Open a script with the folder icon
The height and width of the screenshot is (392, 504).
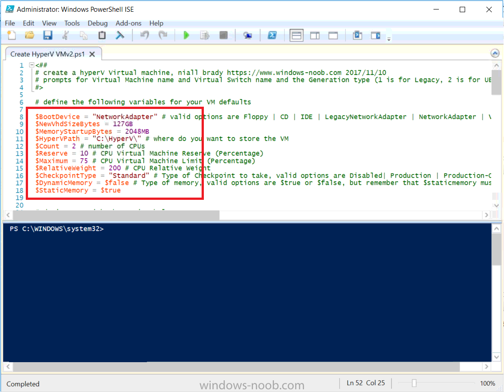(x=29, y=35)
